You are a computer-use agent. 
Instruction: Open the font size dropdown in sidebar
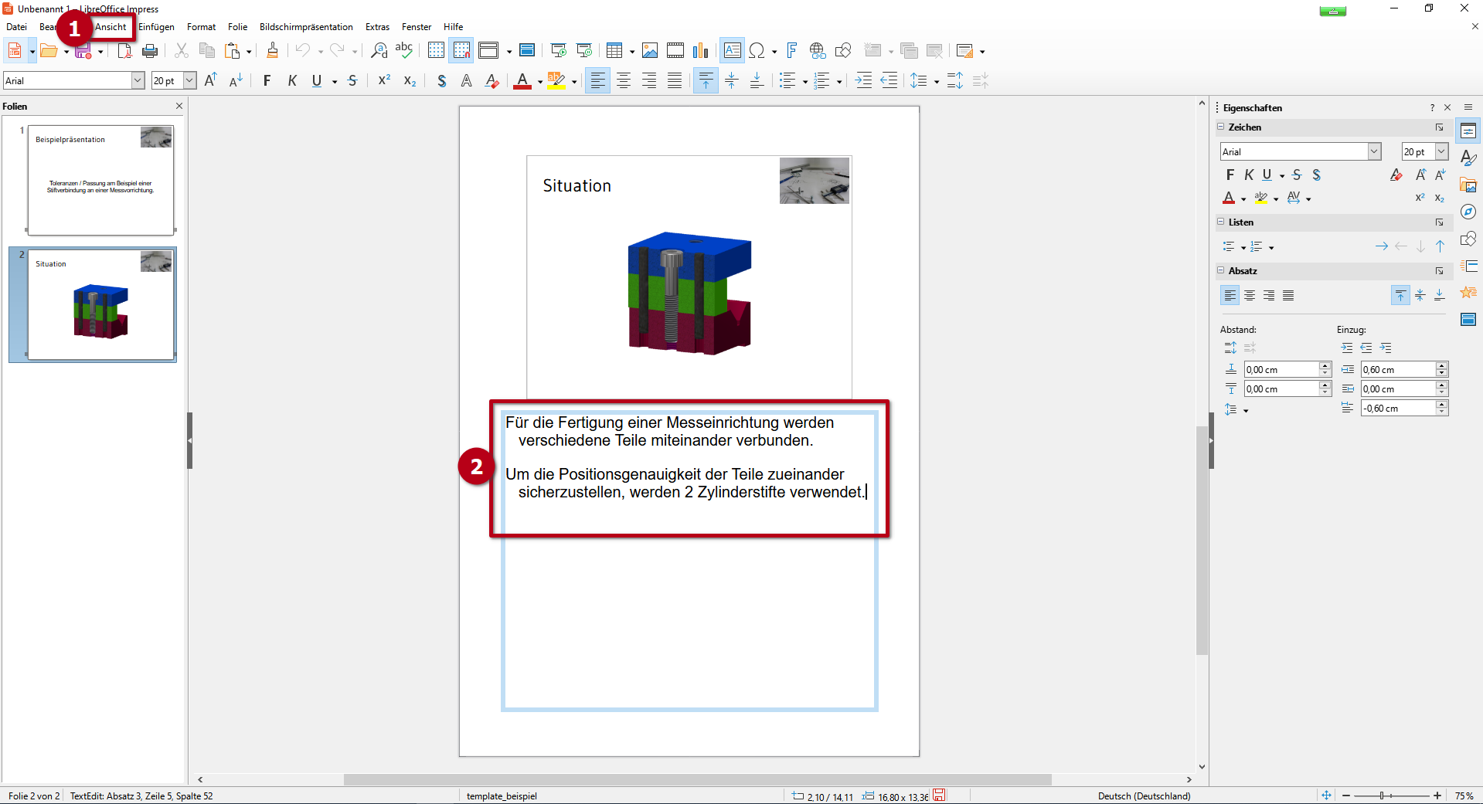pyautogui.click(x=1441, y=152)
